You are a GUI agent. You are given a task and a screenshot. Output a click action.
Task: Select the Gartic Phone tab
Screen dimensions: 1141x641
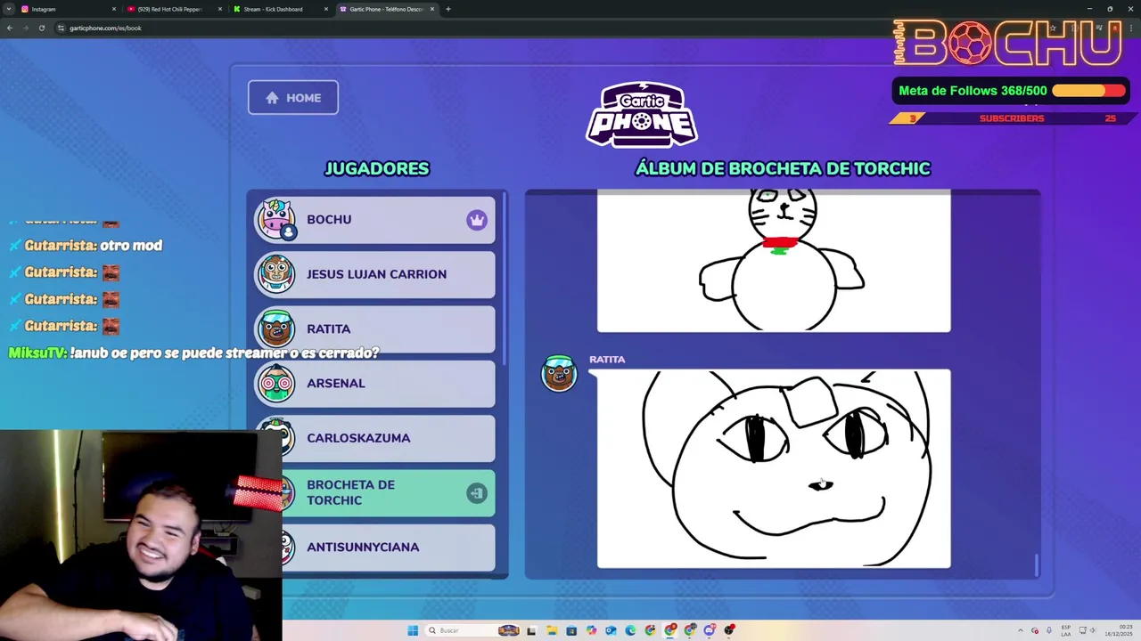click(x=386, y=9)
